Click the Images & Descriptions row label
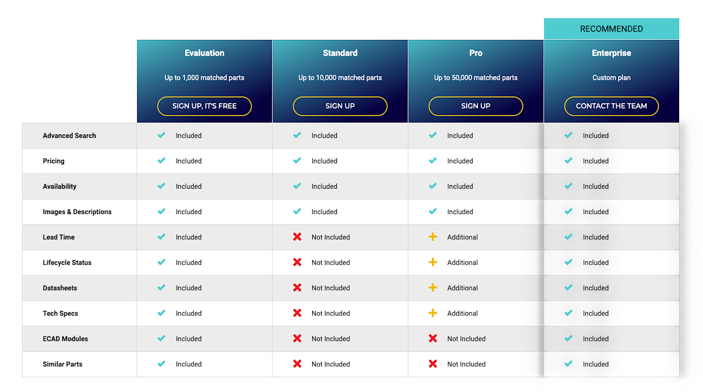The width and height of the screenshot is (703, 392). tap(77, 212)
